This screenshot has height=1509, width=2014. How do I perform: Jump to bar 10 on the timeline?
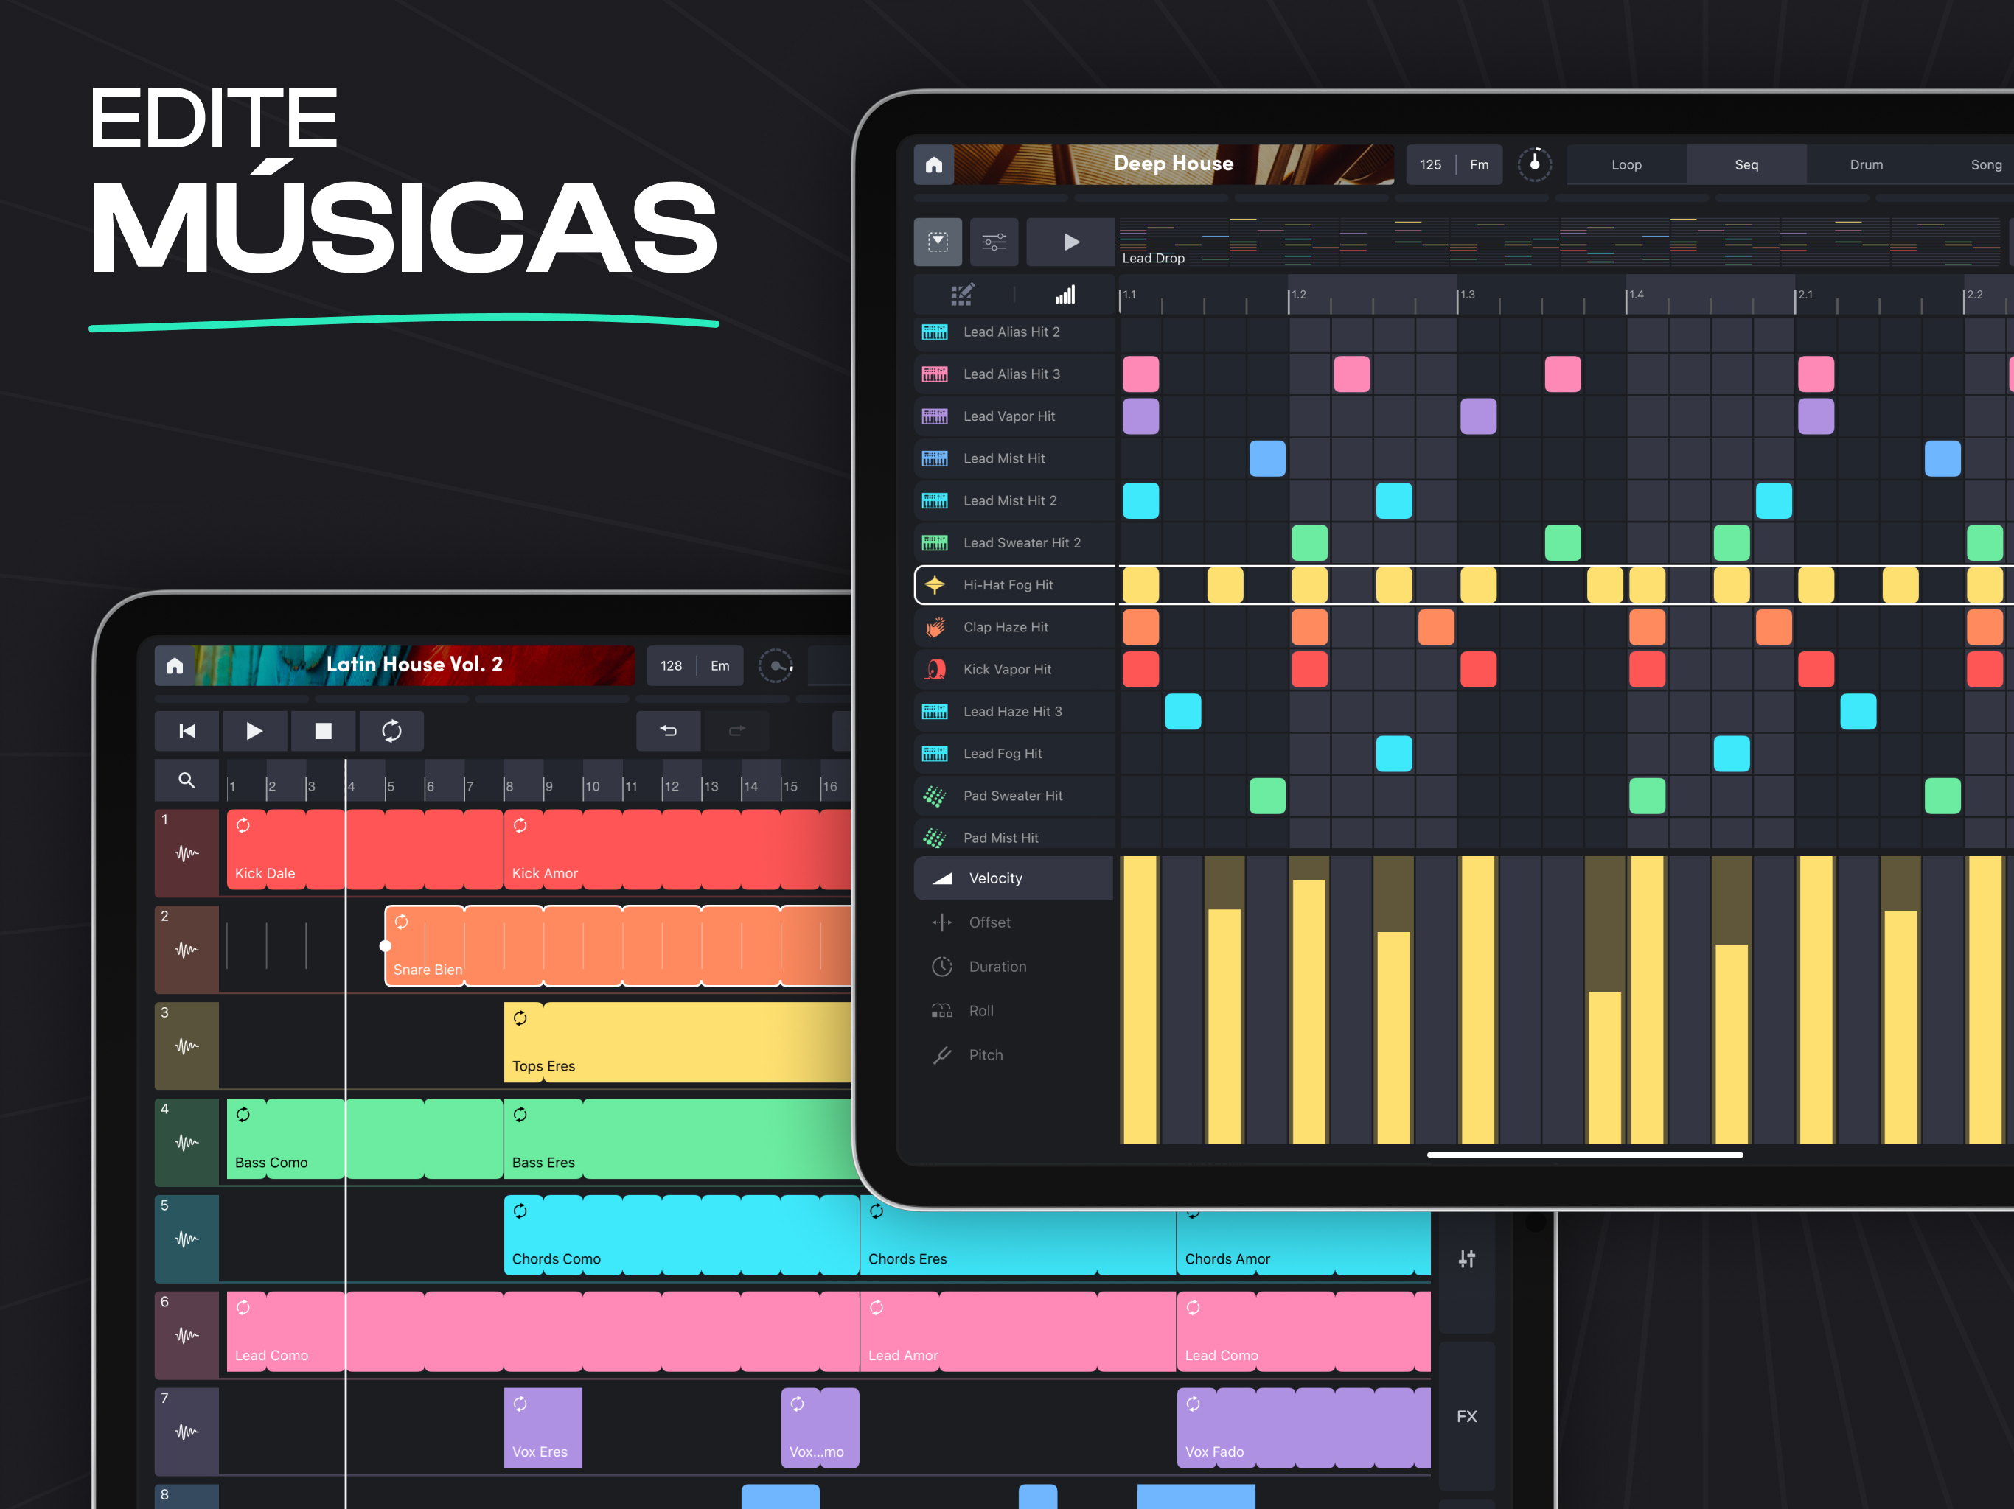(593, 786)
